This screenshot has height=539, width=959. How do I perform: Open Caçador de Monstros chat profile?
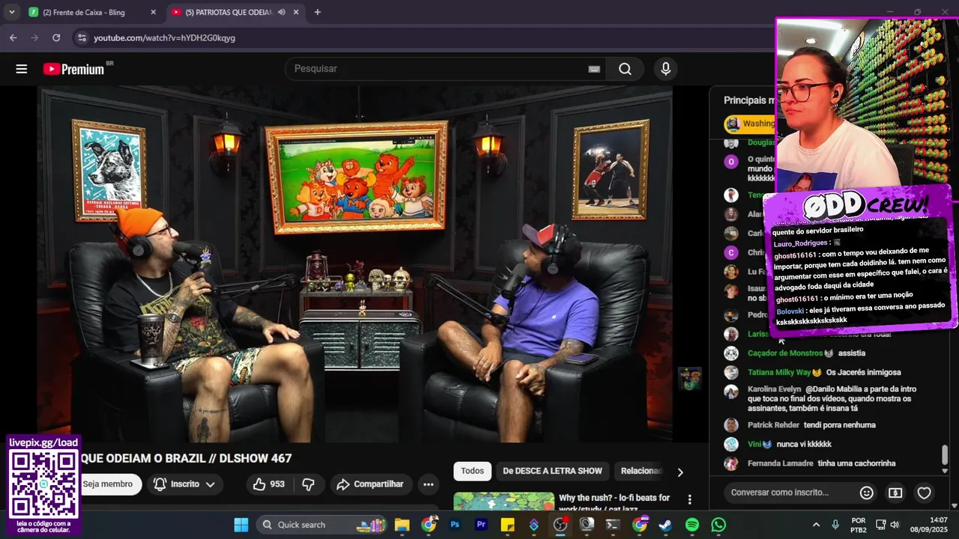click(x=785, y=353)
